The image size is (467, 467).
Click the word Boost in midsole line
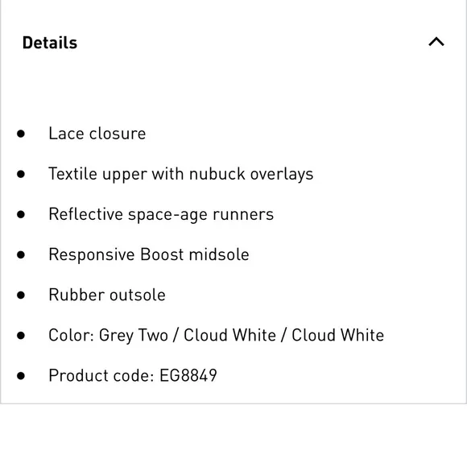tap(162, 254)
